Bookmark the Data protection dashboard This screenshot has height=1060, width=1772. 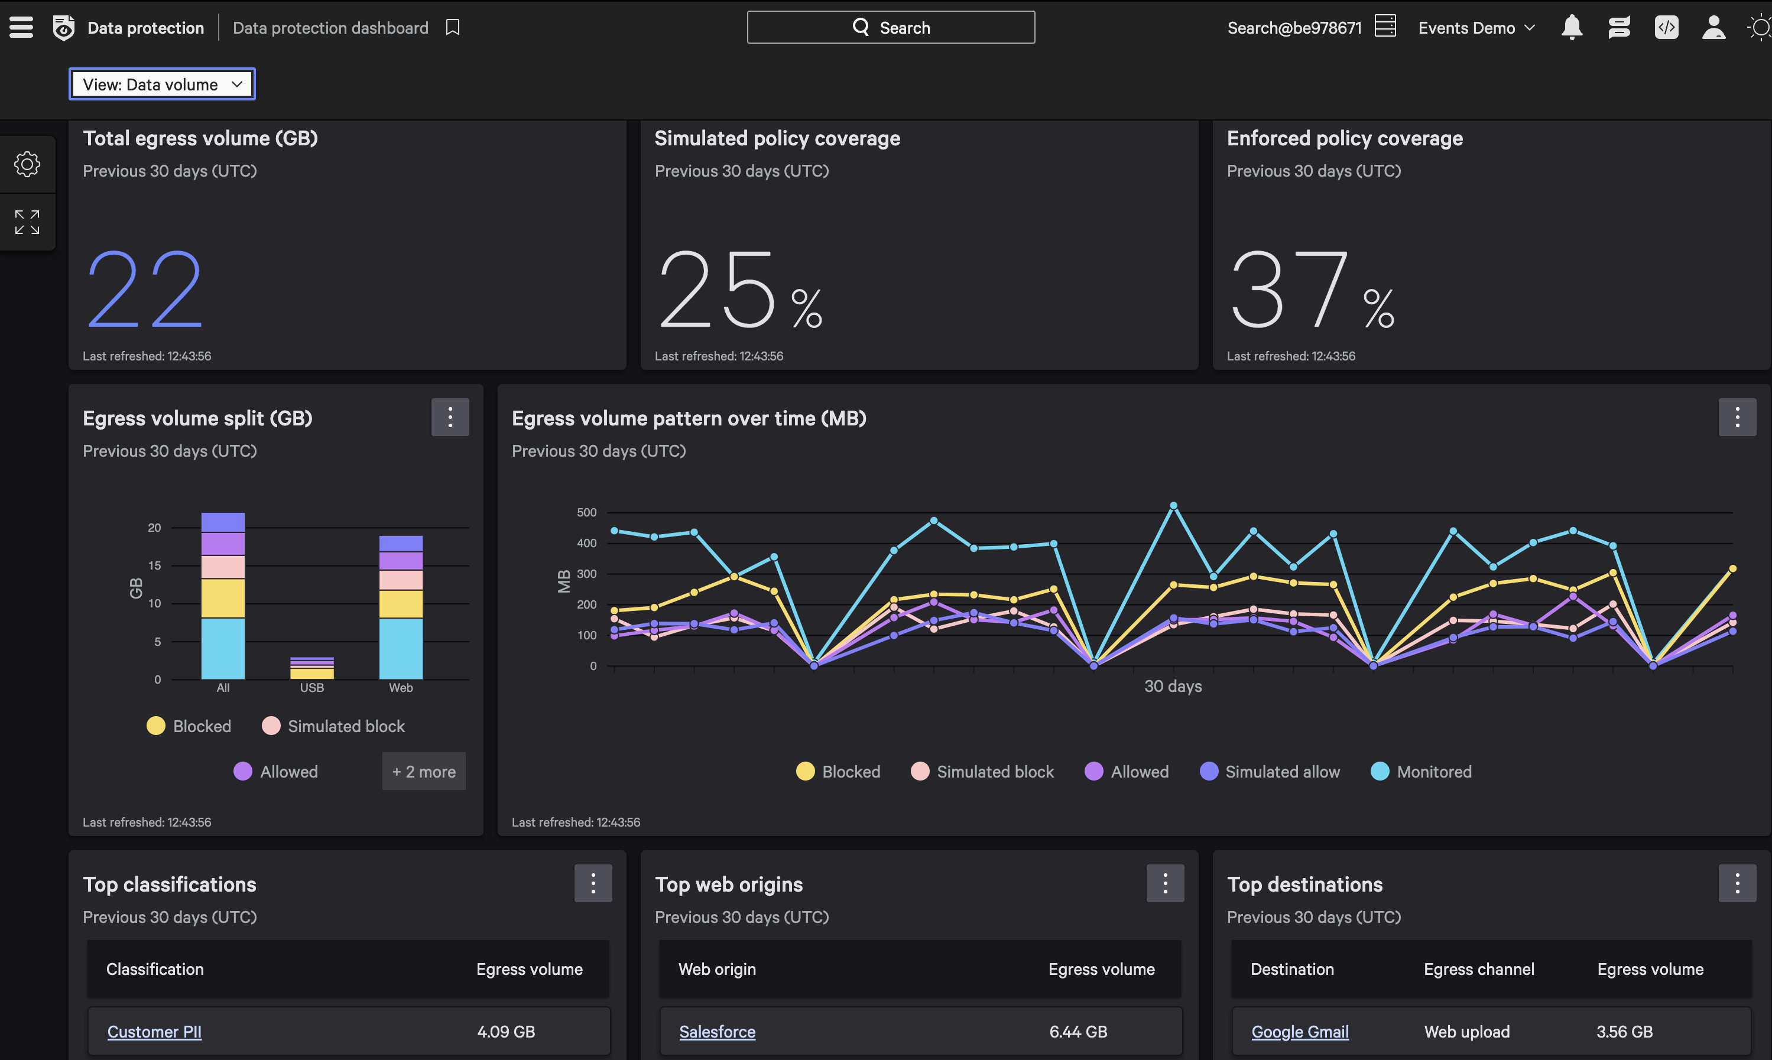[x=452, y=28]
